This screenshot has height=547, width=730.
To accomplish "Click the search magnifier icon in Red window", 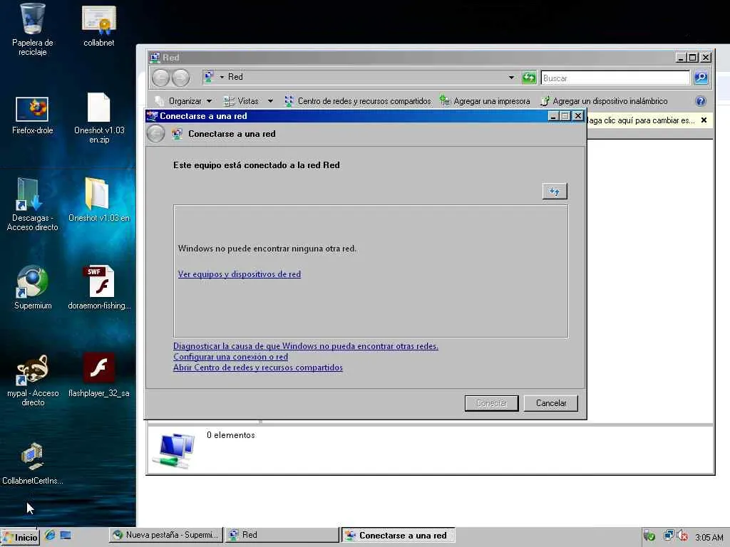I will (x=701, y=78).
